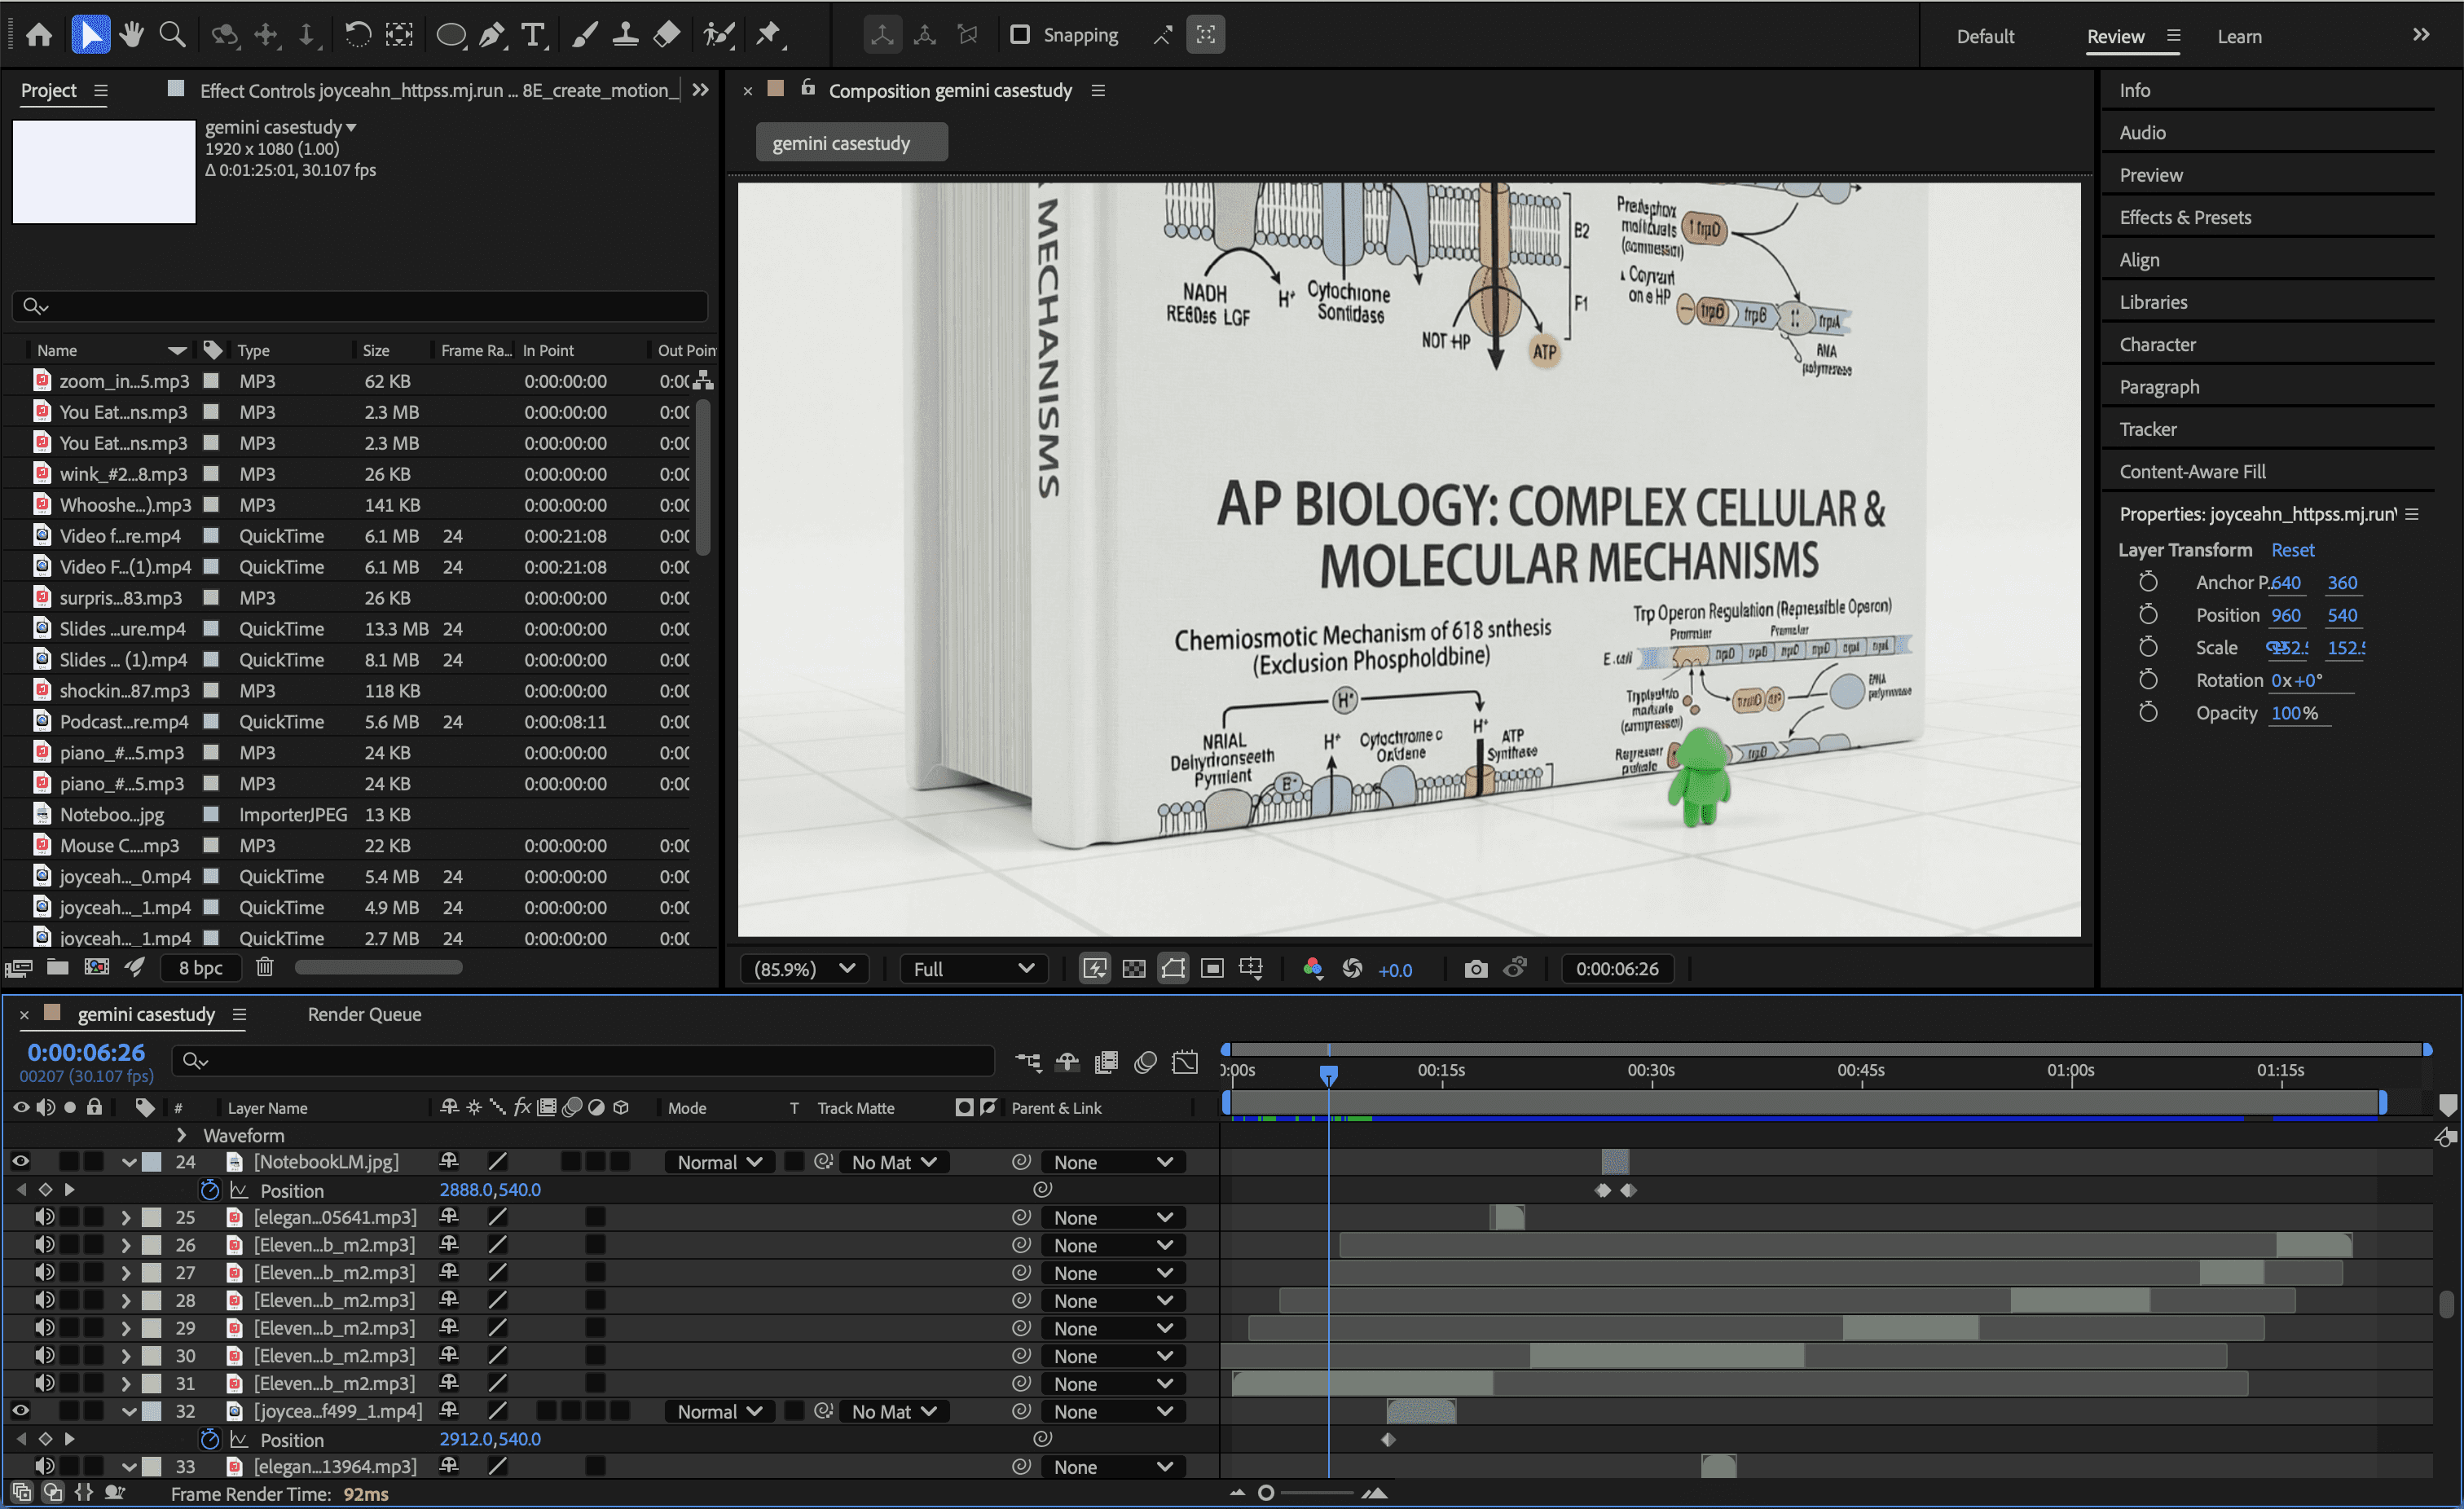Expand layer 26 properties
2464x1509 pixels.
tap(126, 1245)
